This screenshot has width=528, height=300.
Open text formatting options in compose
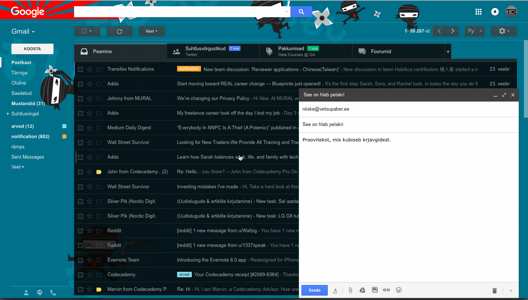click(x=335, y=290)
